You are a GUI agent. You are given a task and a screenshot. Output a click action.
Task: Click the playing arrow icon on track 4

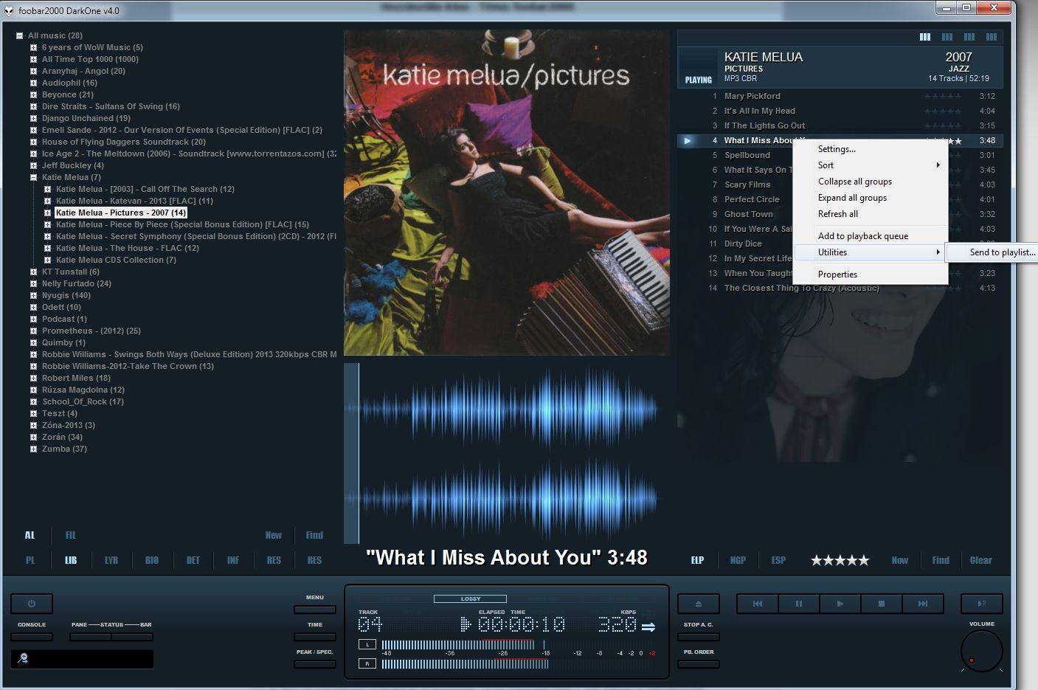(688, 140)
